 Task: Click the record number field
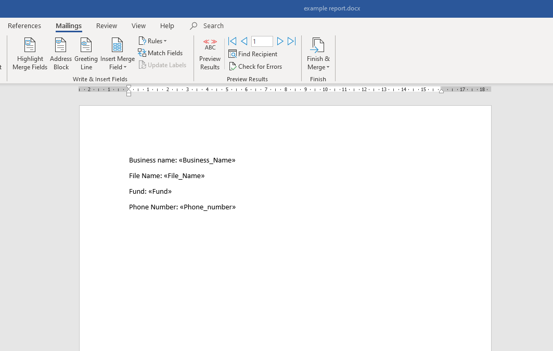point(262,41)
